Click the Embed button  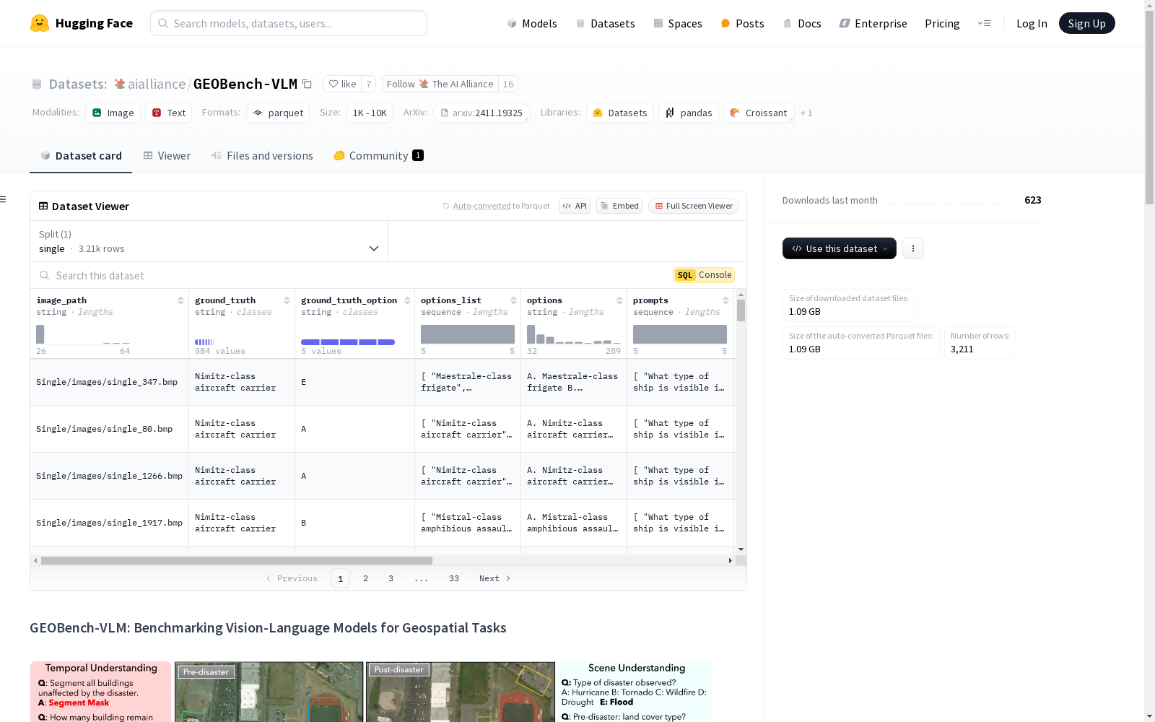[619, 206]
